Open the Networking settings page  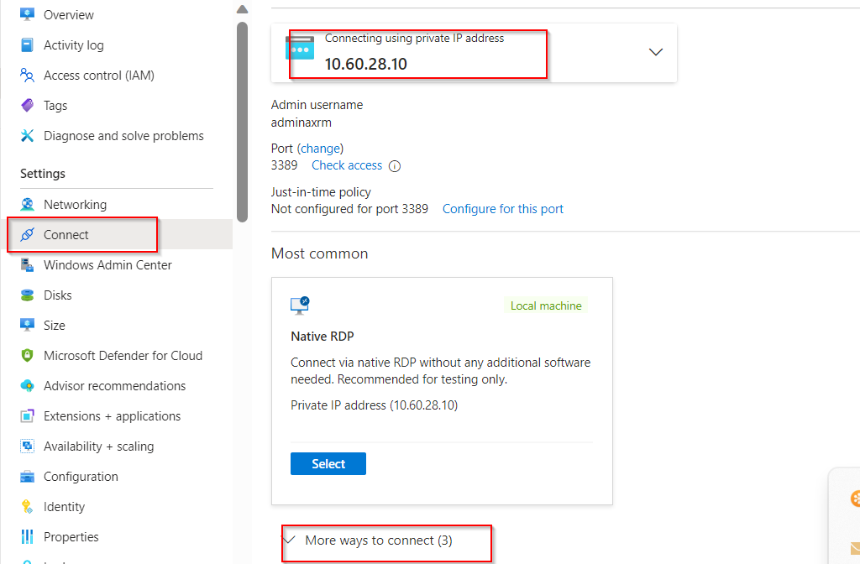75,205
